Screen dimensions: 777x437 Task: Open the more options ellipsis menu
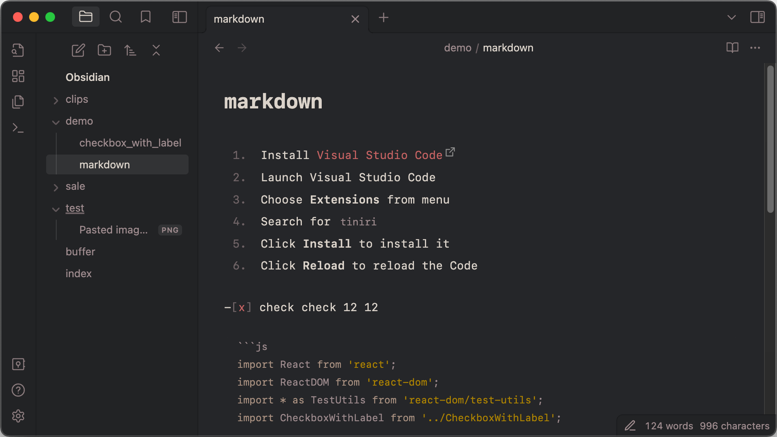click(x=755, y=48)
